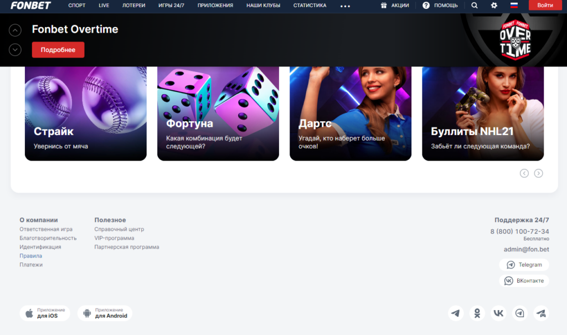Open the Игры 24/7 menu item
Image resolution: width=567 pixels, height=335 pixels.
coord(171,6)
